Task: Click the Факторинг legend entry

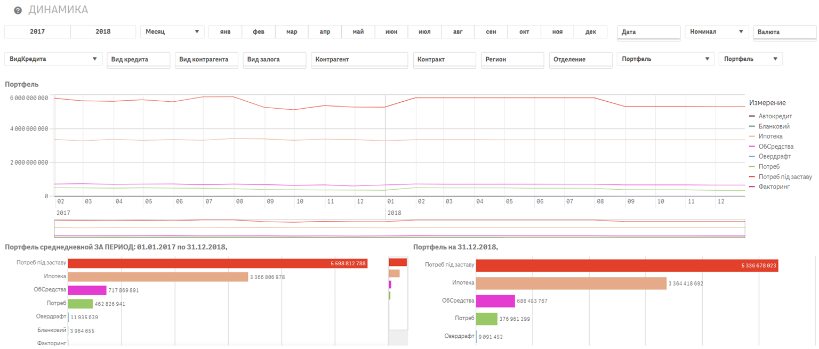Action: click(775, 187)
